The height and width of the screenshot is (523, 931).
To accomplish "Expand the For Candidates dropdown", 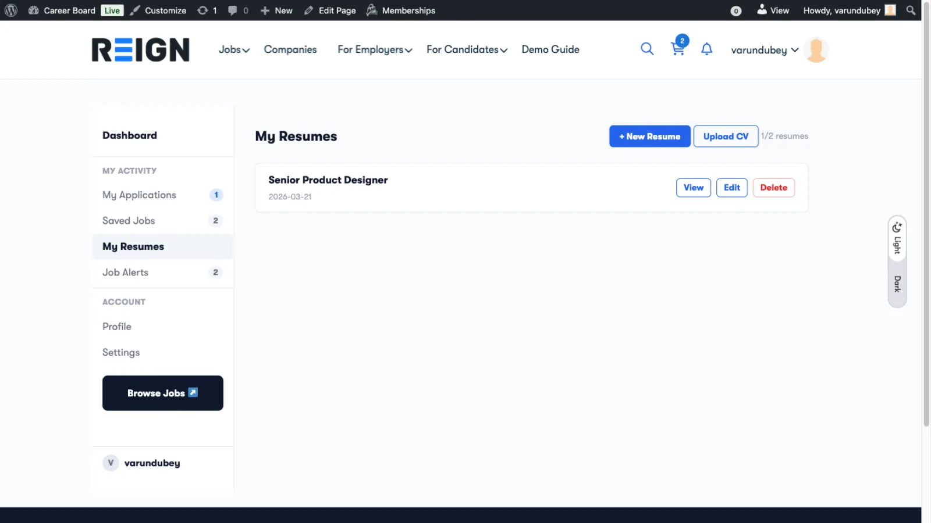I will pos(467,49).
